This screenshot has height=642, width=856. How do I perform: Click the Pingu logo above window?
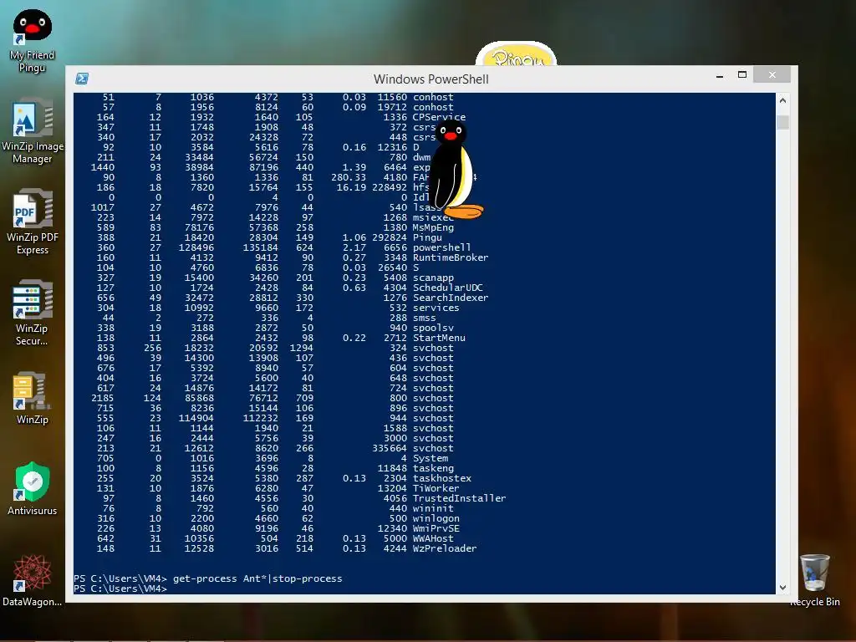(x=517, y=54)
